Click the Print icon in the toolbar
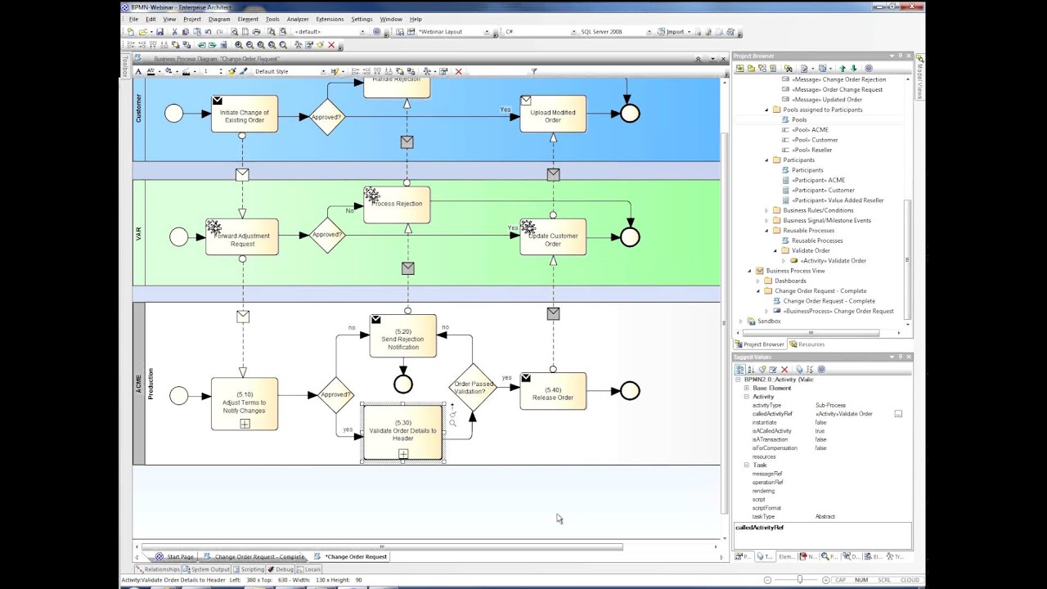Viewport: 1047px width, 589px height. [256, 32]
